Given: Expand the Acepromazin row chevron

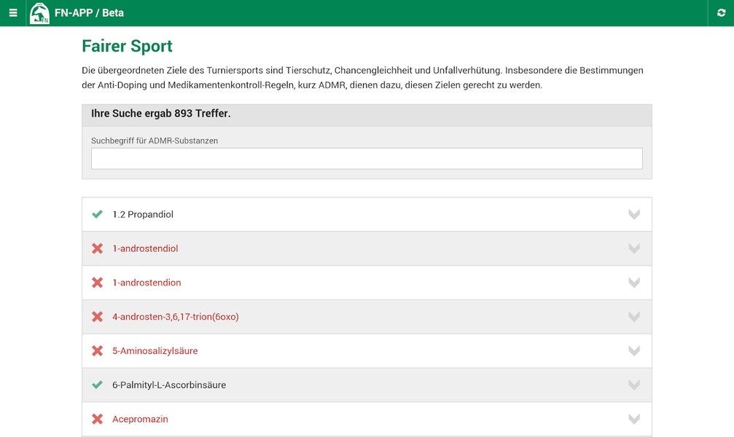Looking at the screenshot, I should (x=634, y=420).
